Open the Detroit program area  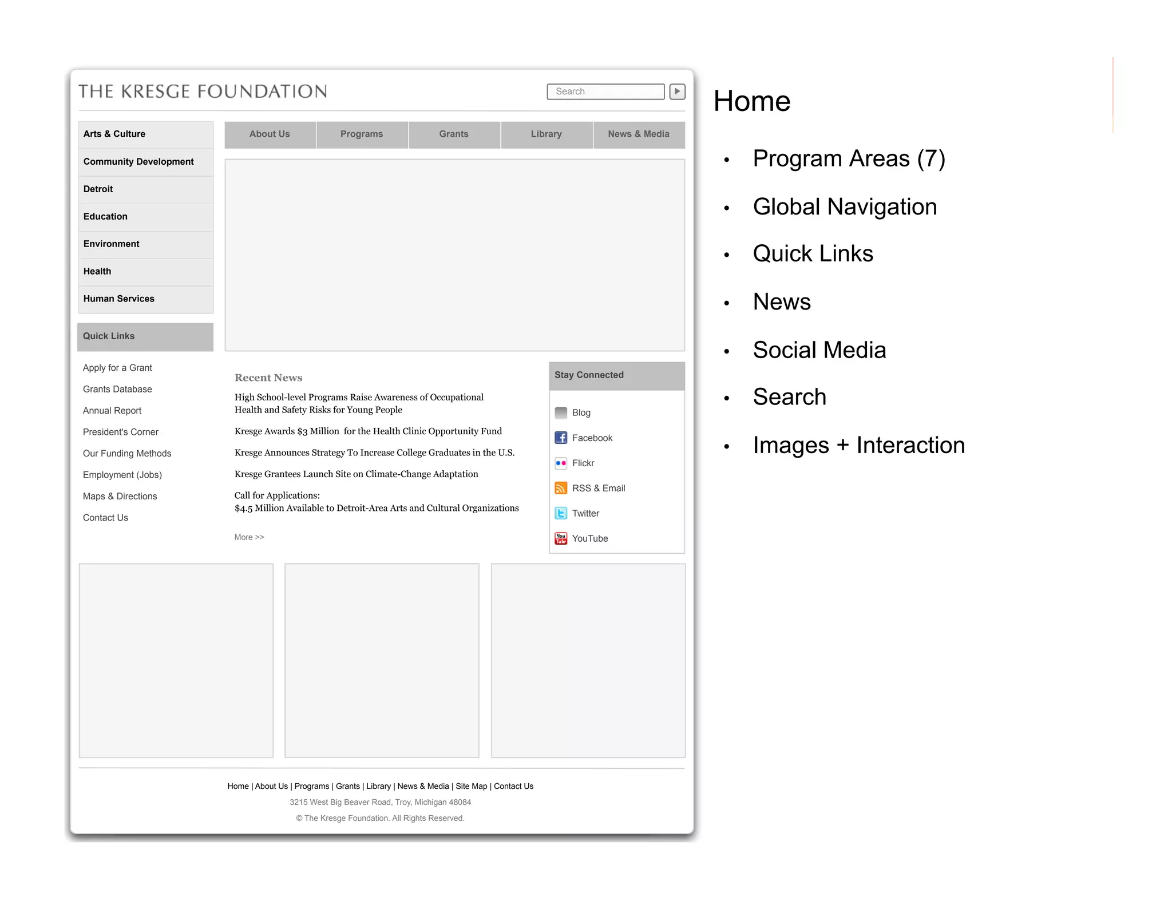tap(98, 189)
